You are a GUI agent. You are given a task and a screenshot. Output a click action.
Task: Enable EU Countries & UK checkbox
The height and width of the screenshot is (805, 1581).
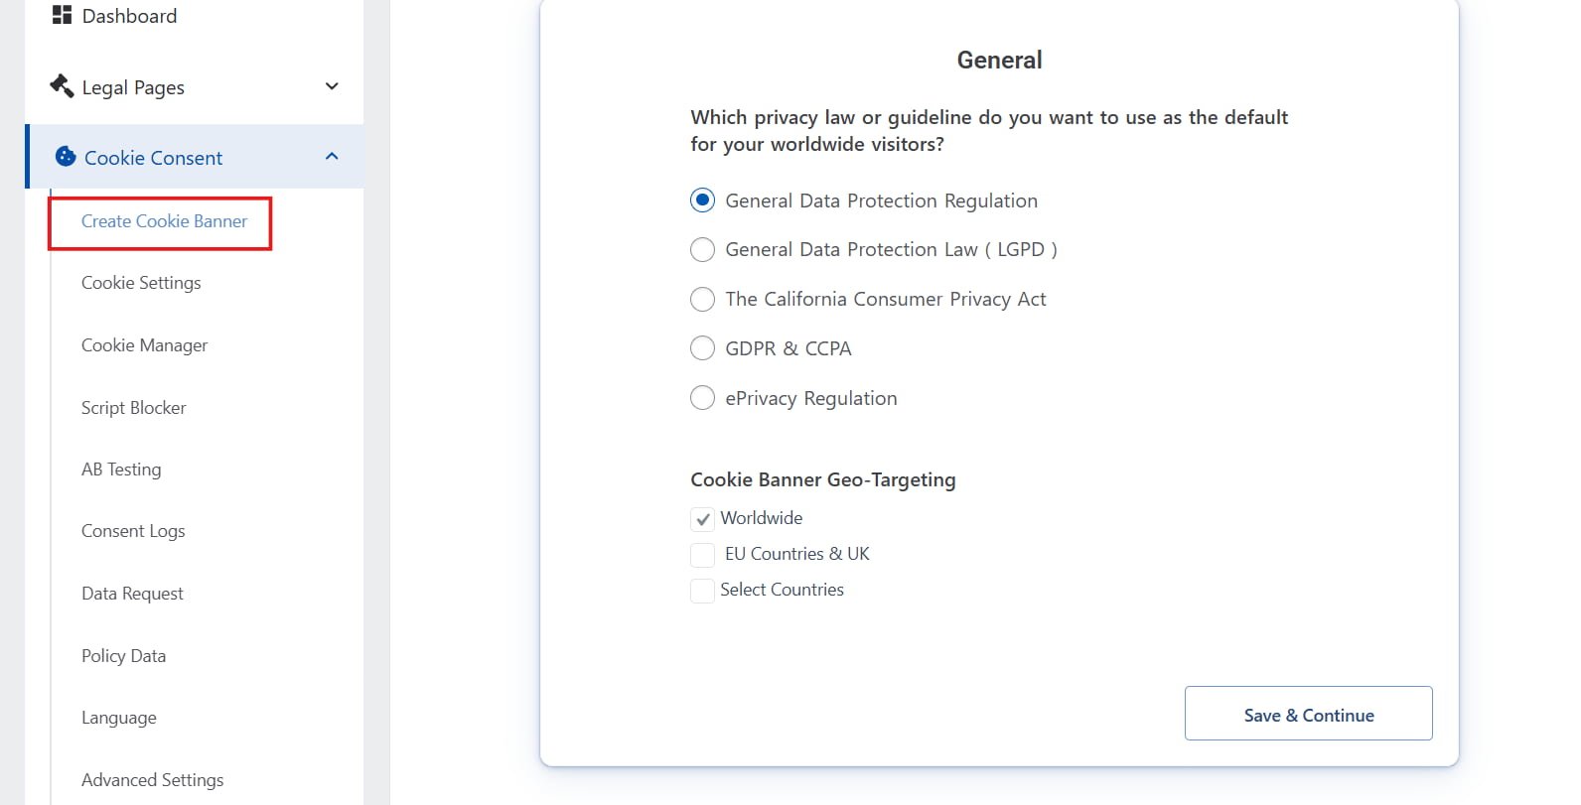tap(702, 555)
